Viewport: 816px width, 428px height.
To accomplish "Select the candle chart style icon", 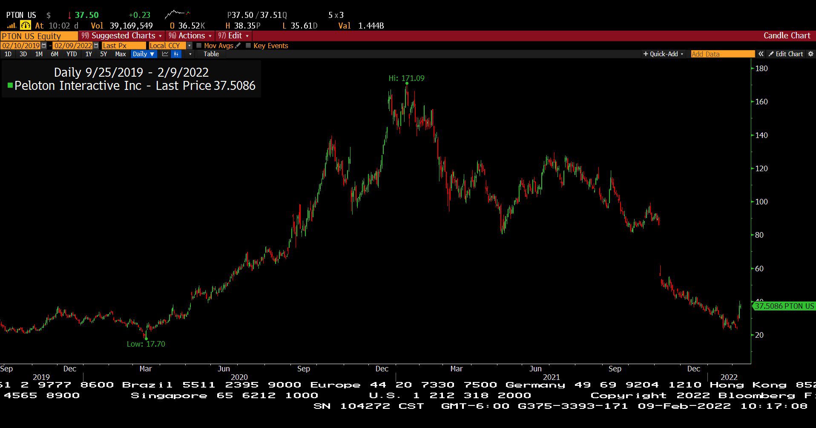I will [x=176, y=54].
